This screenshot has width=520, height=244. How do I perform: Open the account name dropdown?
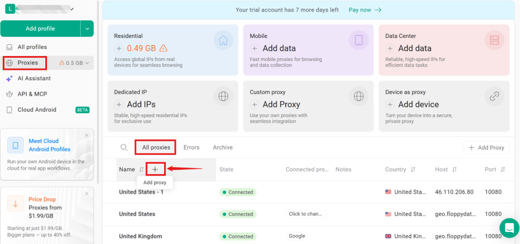coord(72,9)
